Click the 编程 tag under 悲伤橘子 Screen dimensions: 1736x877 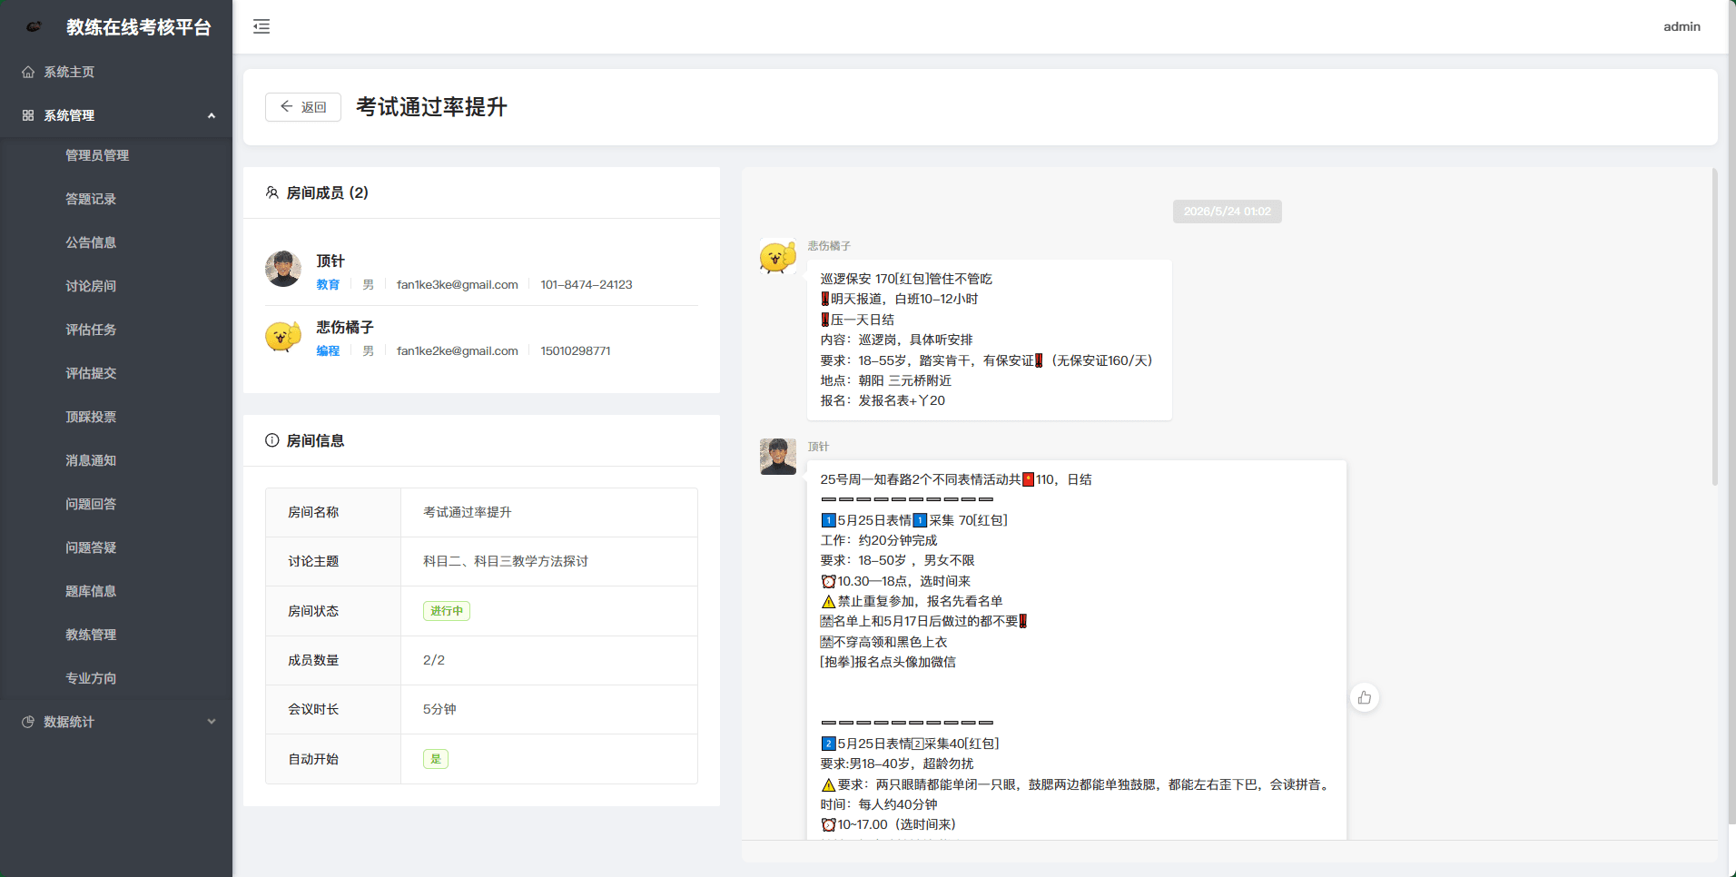point(328,350)
